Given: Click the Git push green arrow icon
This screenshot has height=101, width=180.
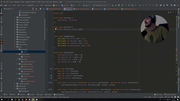Looking at the screenshot, I should [x=150, y=5].
